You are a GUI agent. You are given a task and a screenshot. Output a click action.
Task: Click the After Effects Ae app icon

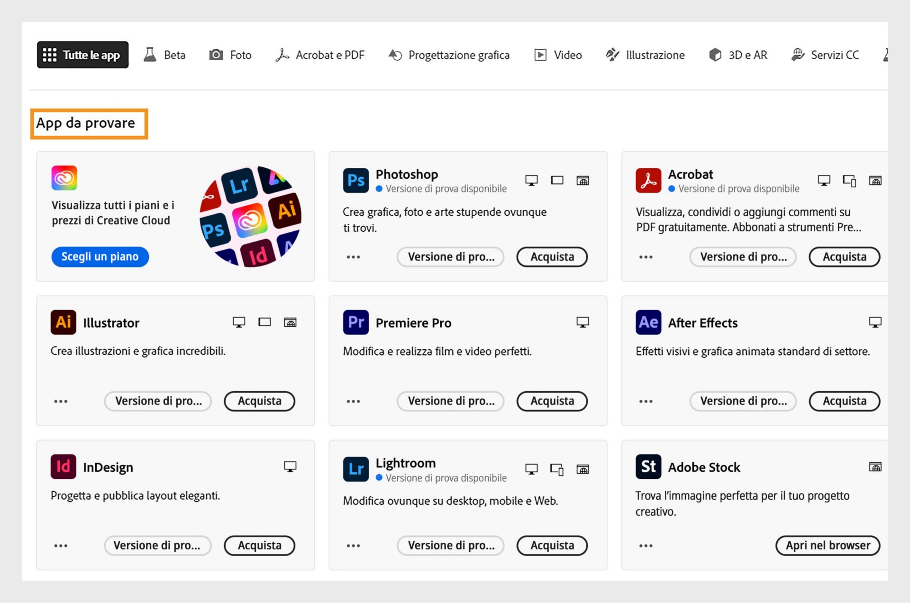(648, 322)
